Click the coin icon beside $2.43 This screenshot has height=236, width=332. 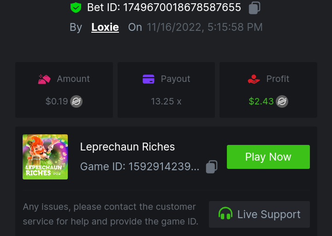coord(282,101)
